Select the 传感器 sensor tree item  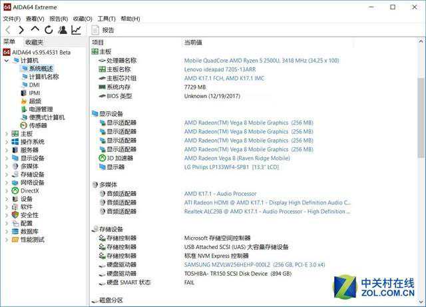pos(38,125)
